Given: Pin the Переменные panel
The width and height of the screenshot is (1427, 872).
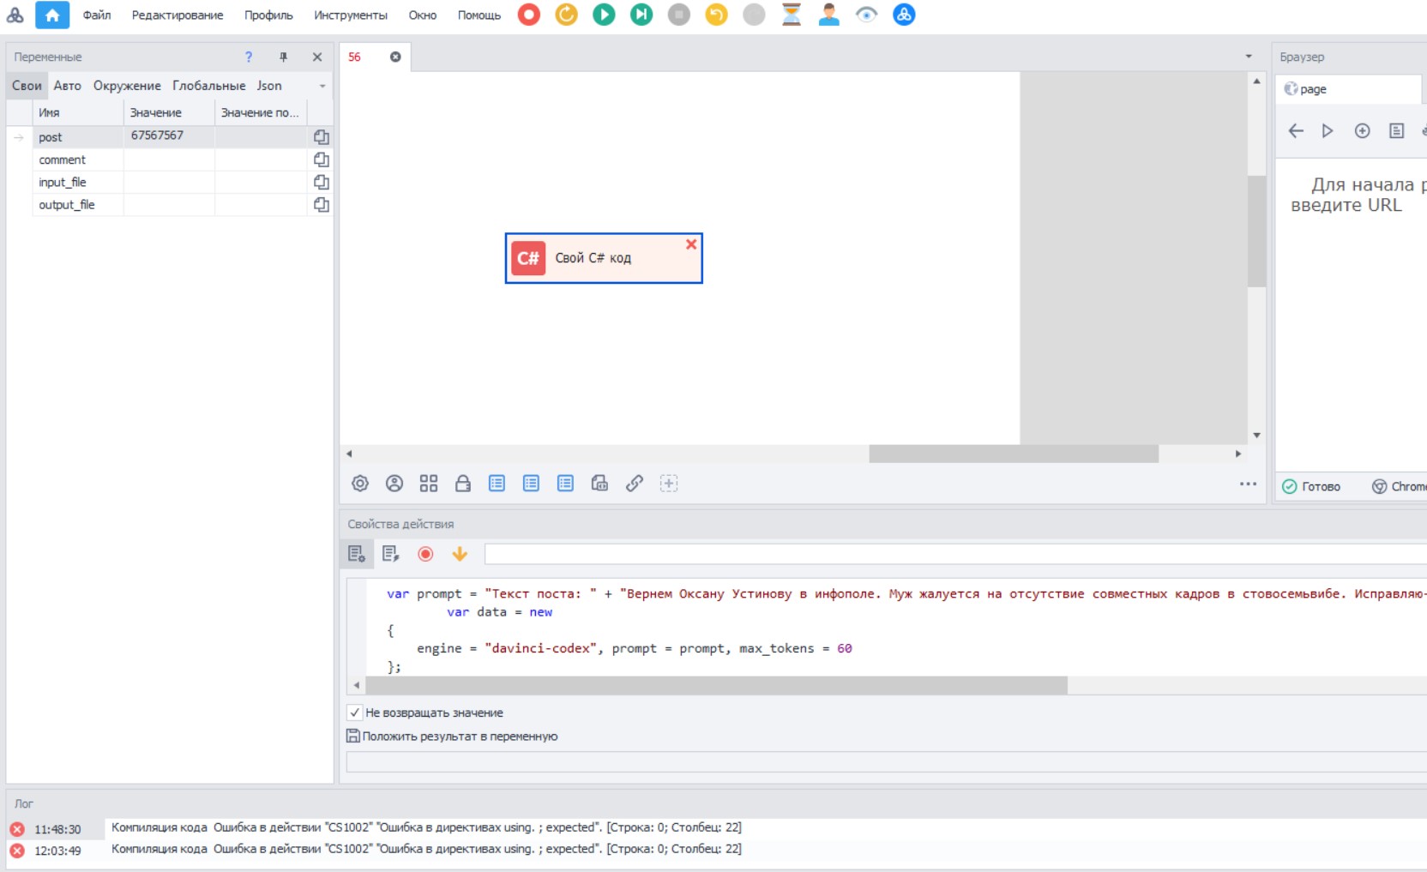Looking at the screenshot, I should pyautogui.click(x=283, y=57).
